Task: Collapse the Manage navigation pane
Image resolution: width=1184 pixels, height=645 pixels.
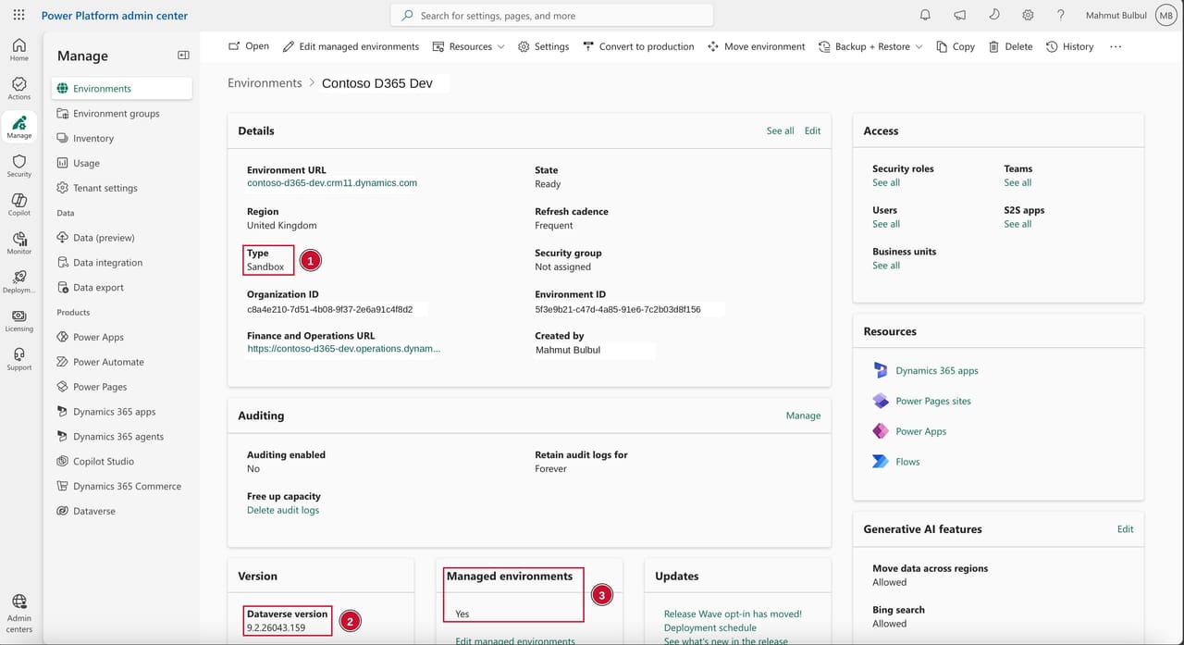Action: (183, 56)
